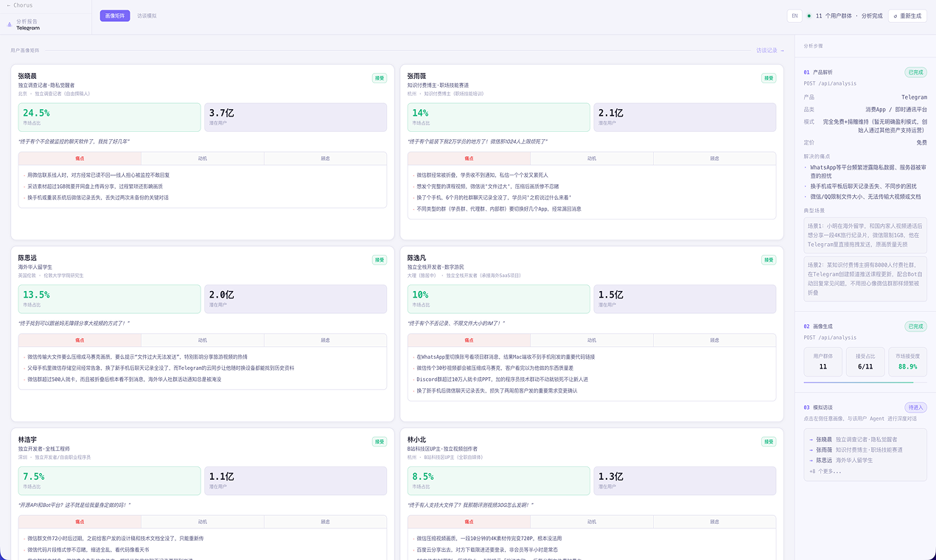
Task: Click the 待进入 badge for 模拟访谈
Action: click(916, 407)
